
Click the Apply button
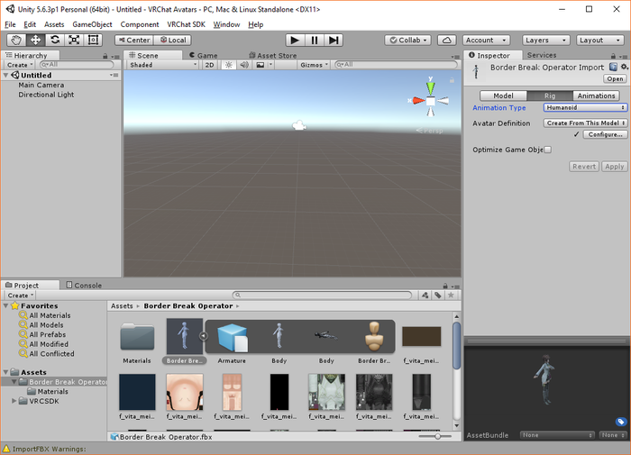tap(614, 167)
